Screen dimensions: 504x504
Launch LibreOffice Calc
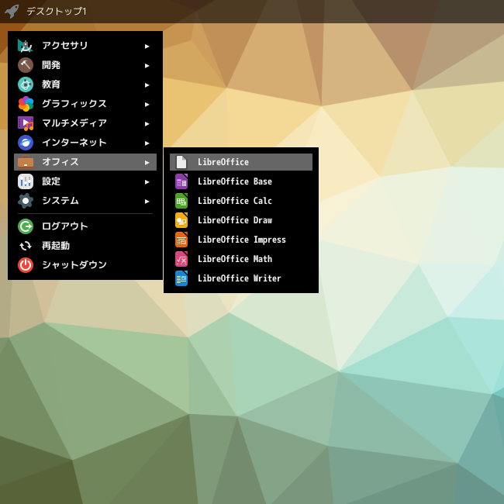(x=241, y=201)
